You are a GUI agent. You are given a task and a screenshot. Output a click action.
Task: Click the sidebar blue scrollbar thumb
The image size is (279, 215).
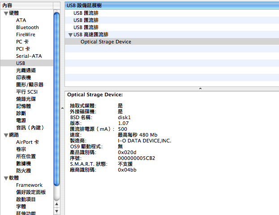57,99
